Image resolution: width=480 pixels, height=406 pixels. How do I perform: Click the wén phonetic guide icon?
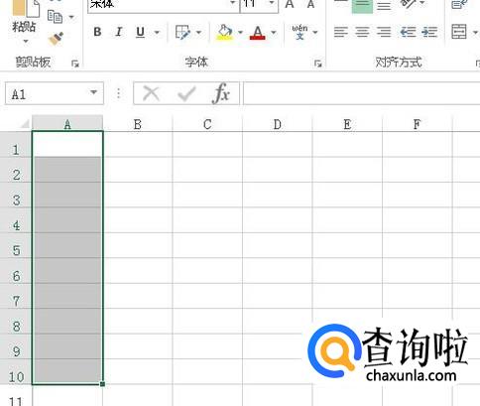click(300, 32)
